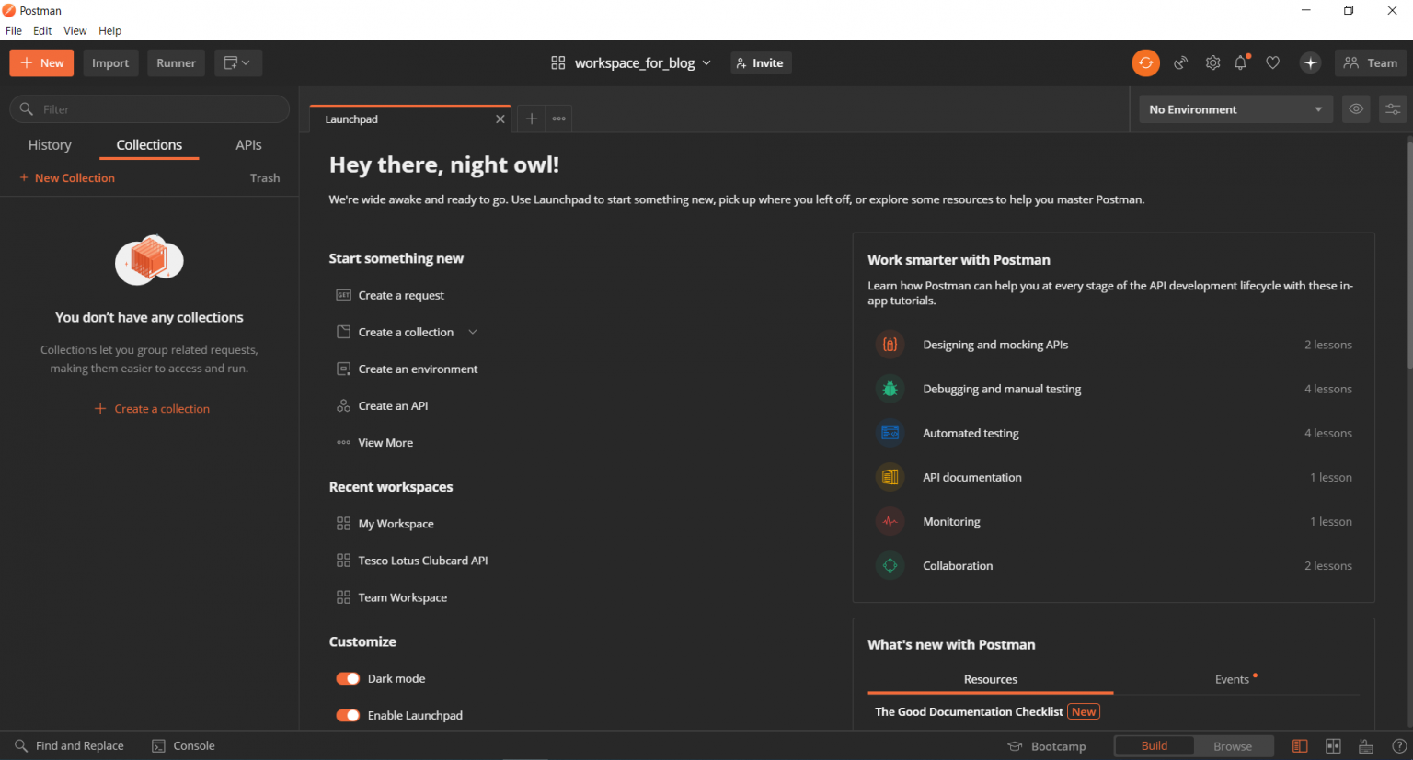Switch to Build mode

(x=1155, y=745)
